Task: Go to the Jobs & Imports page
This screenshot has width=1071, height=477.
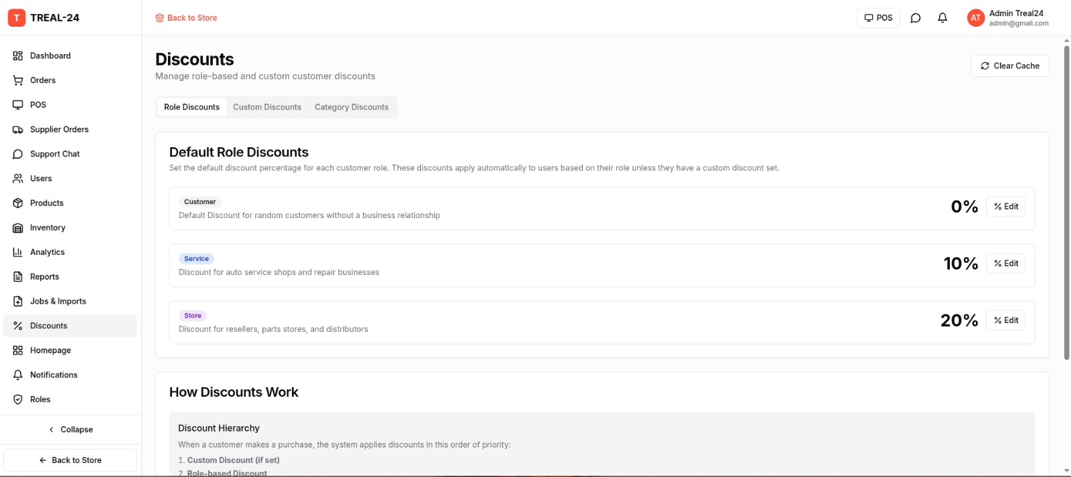Action: (70, 301)
